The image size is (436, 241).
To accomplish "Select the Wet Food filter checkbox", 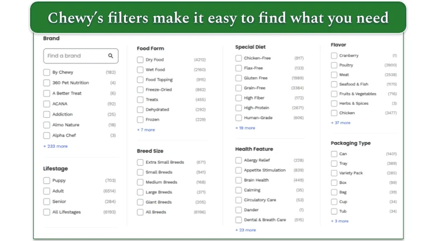I will click(x=140, y=70).
